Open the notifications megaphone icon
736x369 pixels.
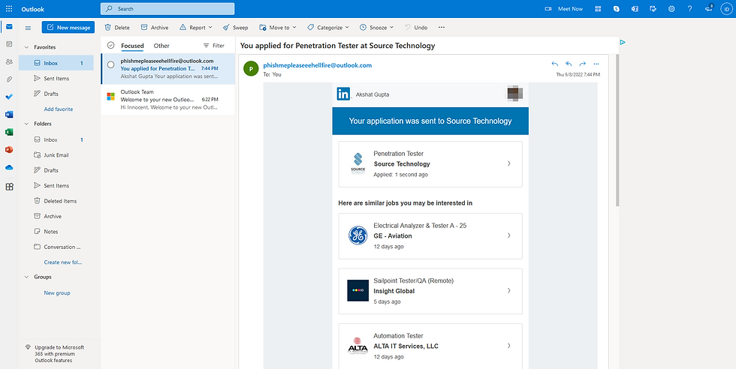coord(709,8)
